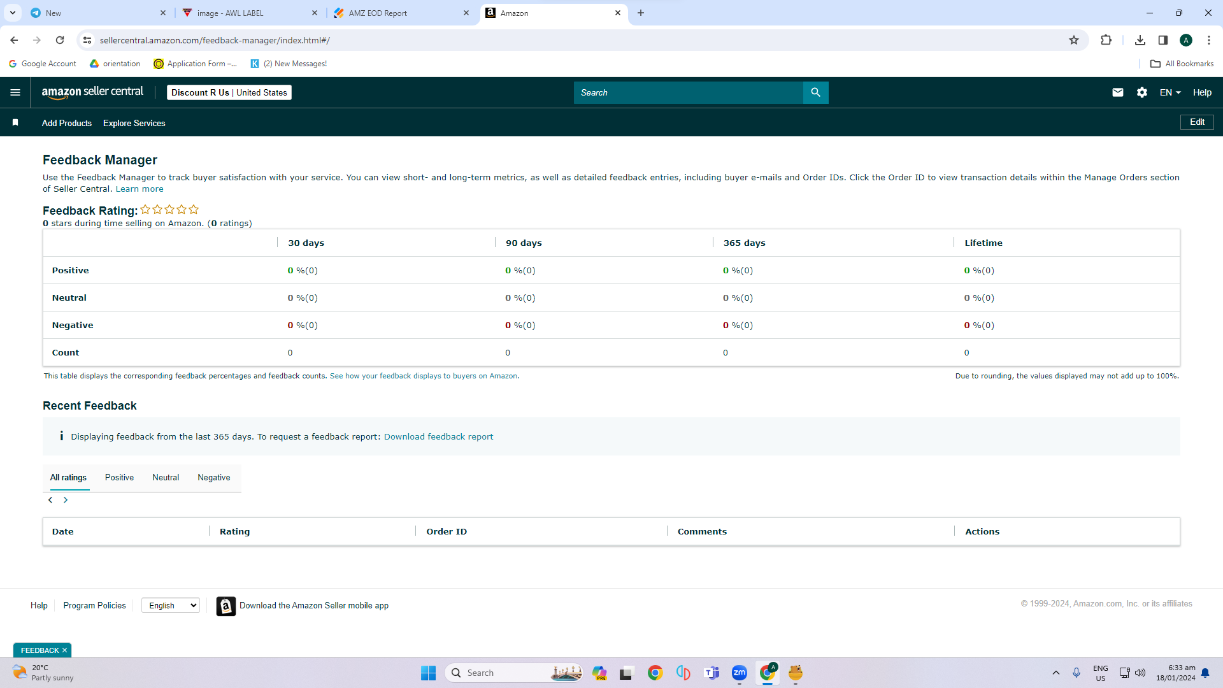
Task: Switch to the Positive feedback tab
Action: pos(119,478)
